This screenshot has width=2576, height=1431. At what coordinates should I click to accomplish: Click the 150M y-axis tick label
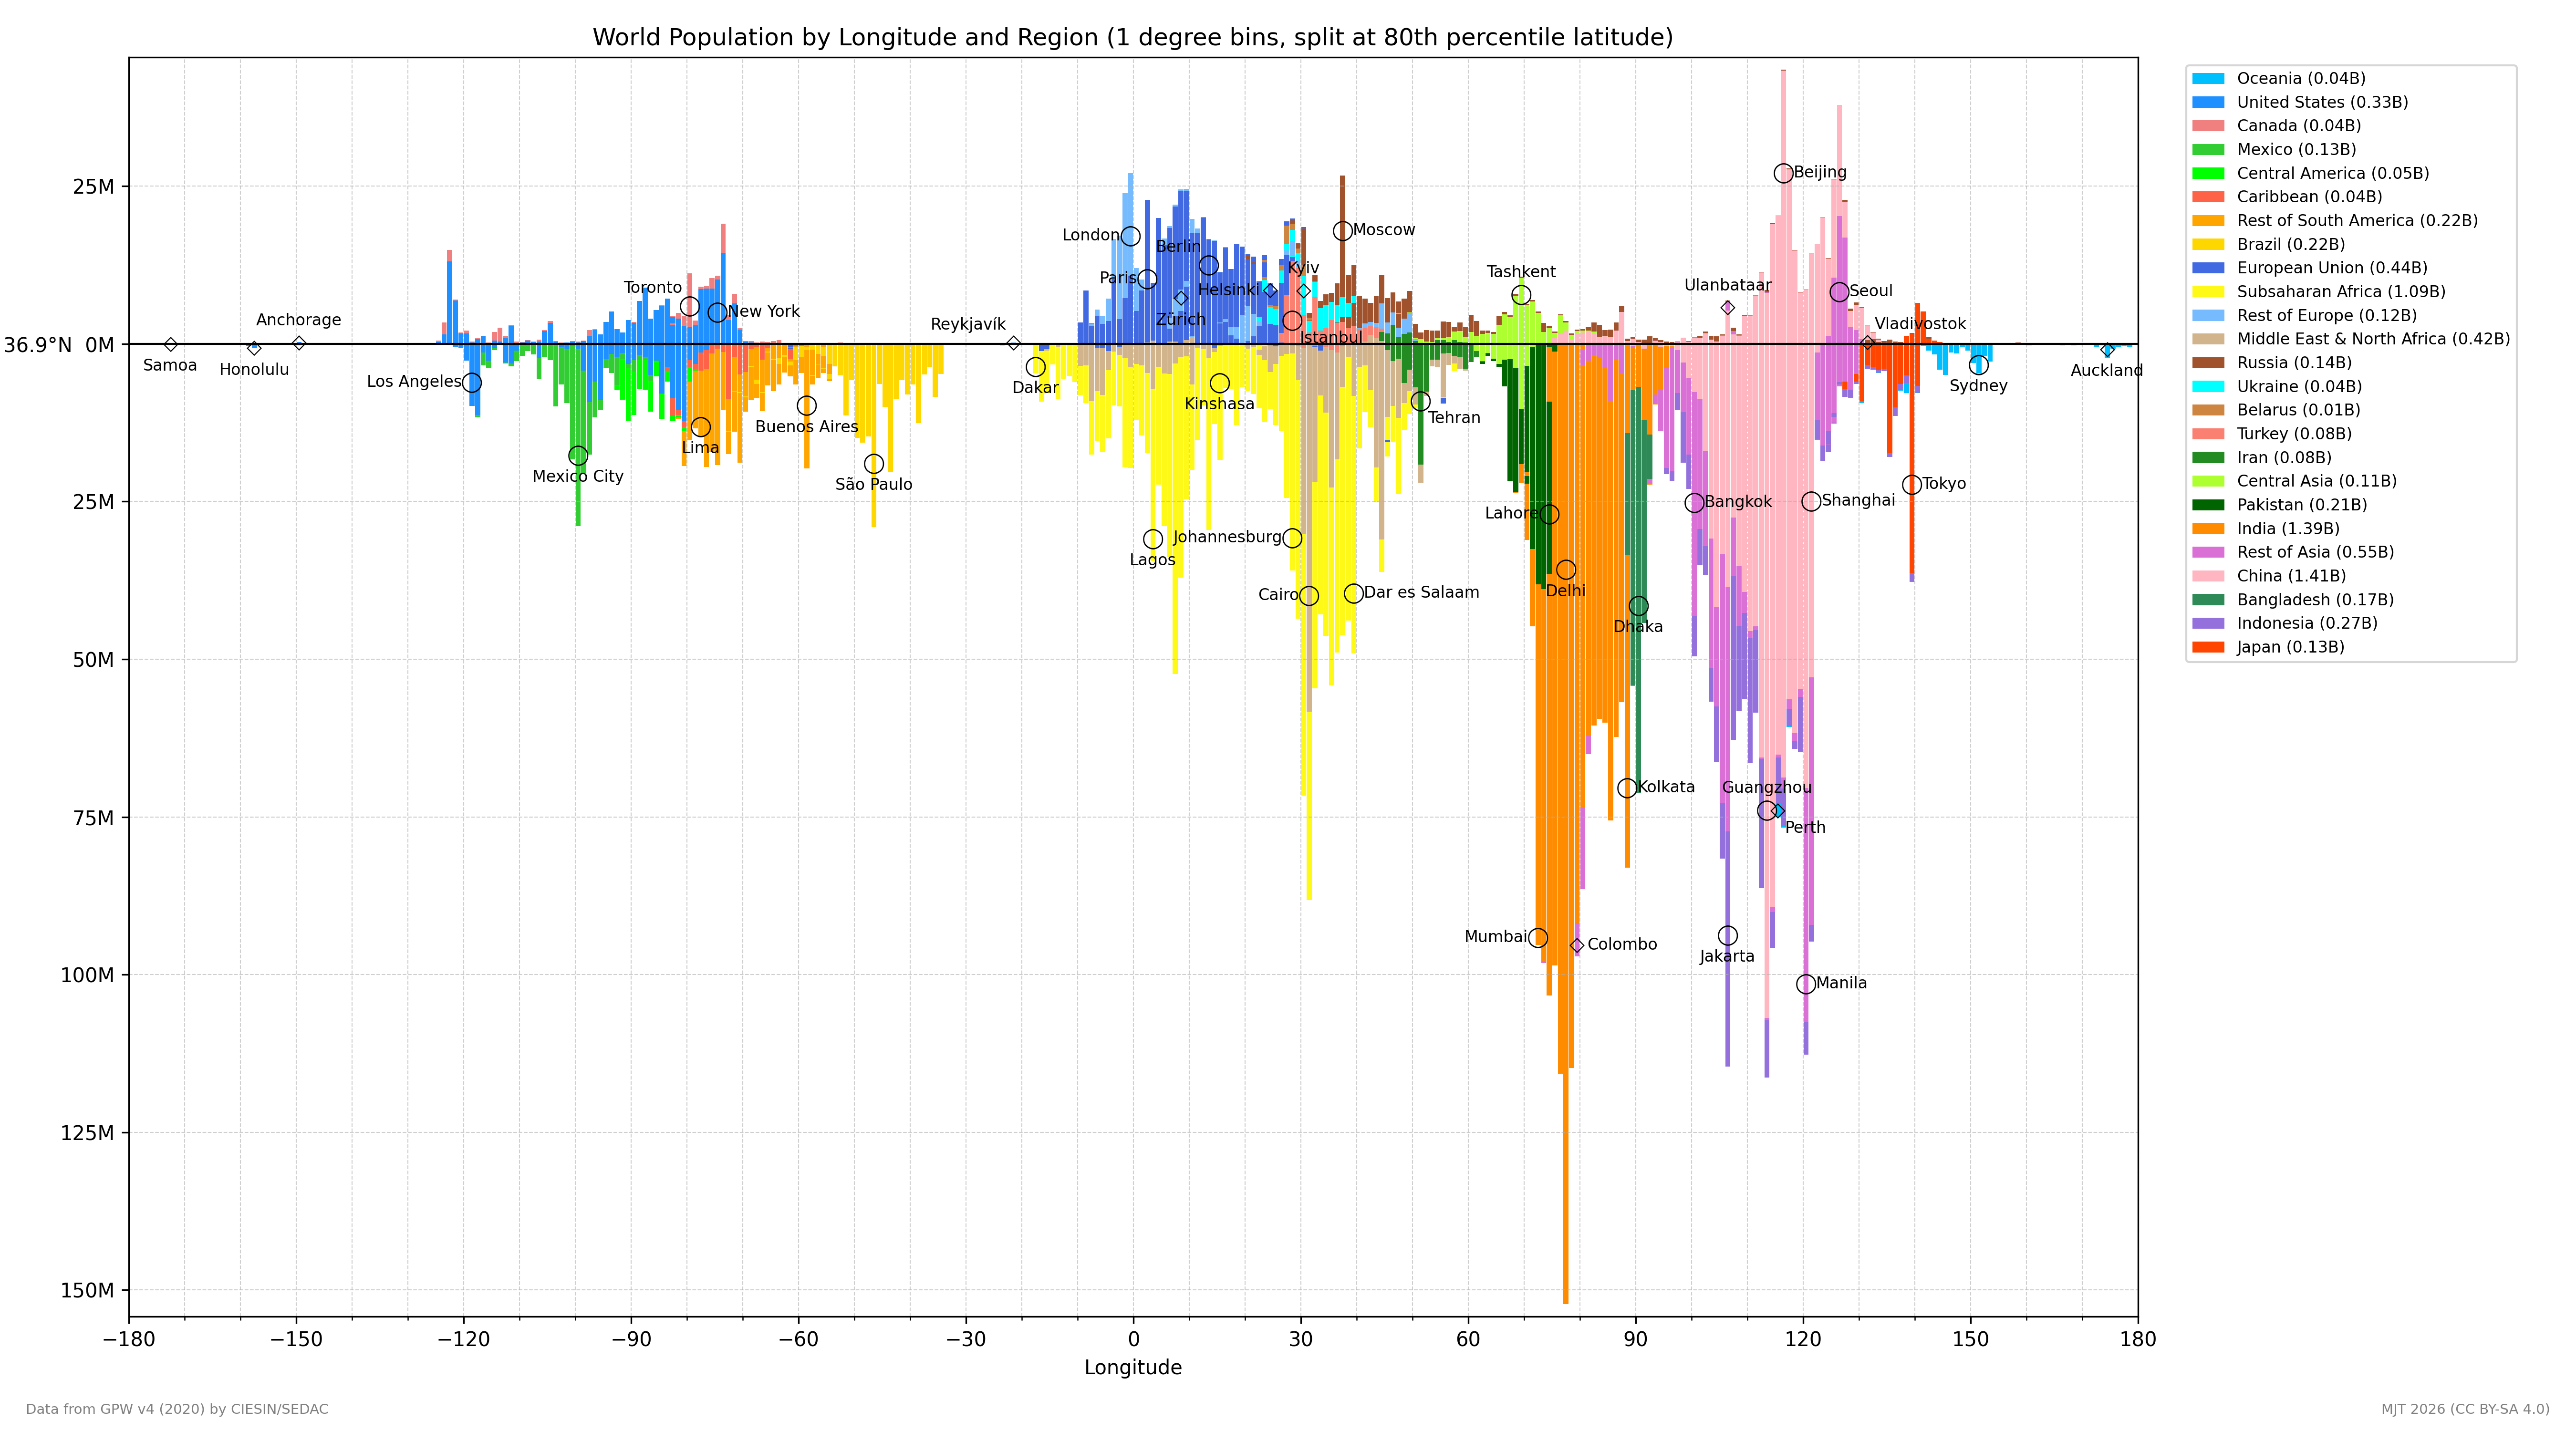point(88,1290)
